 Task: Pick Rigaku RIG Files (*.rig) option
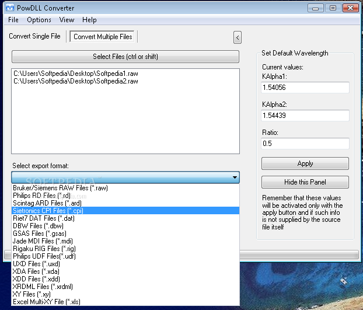125,249
